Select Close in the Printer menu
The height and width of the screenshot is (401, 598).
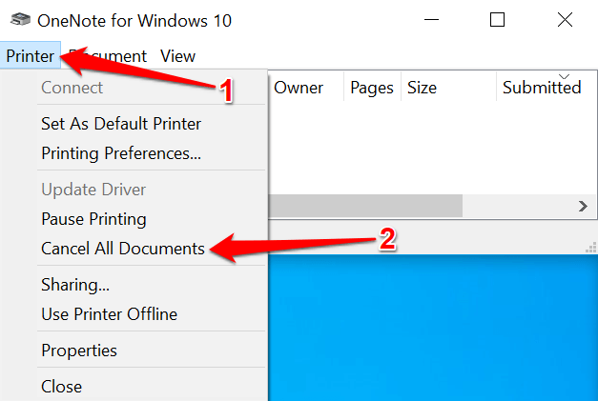[x=61, y=387]
